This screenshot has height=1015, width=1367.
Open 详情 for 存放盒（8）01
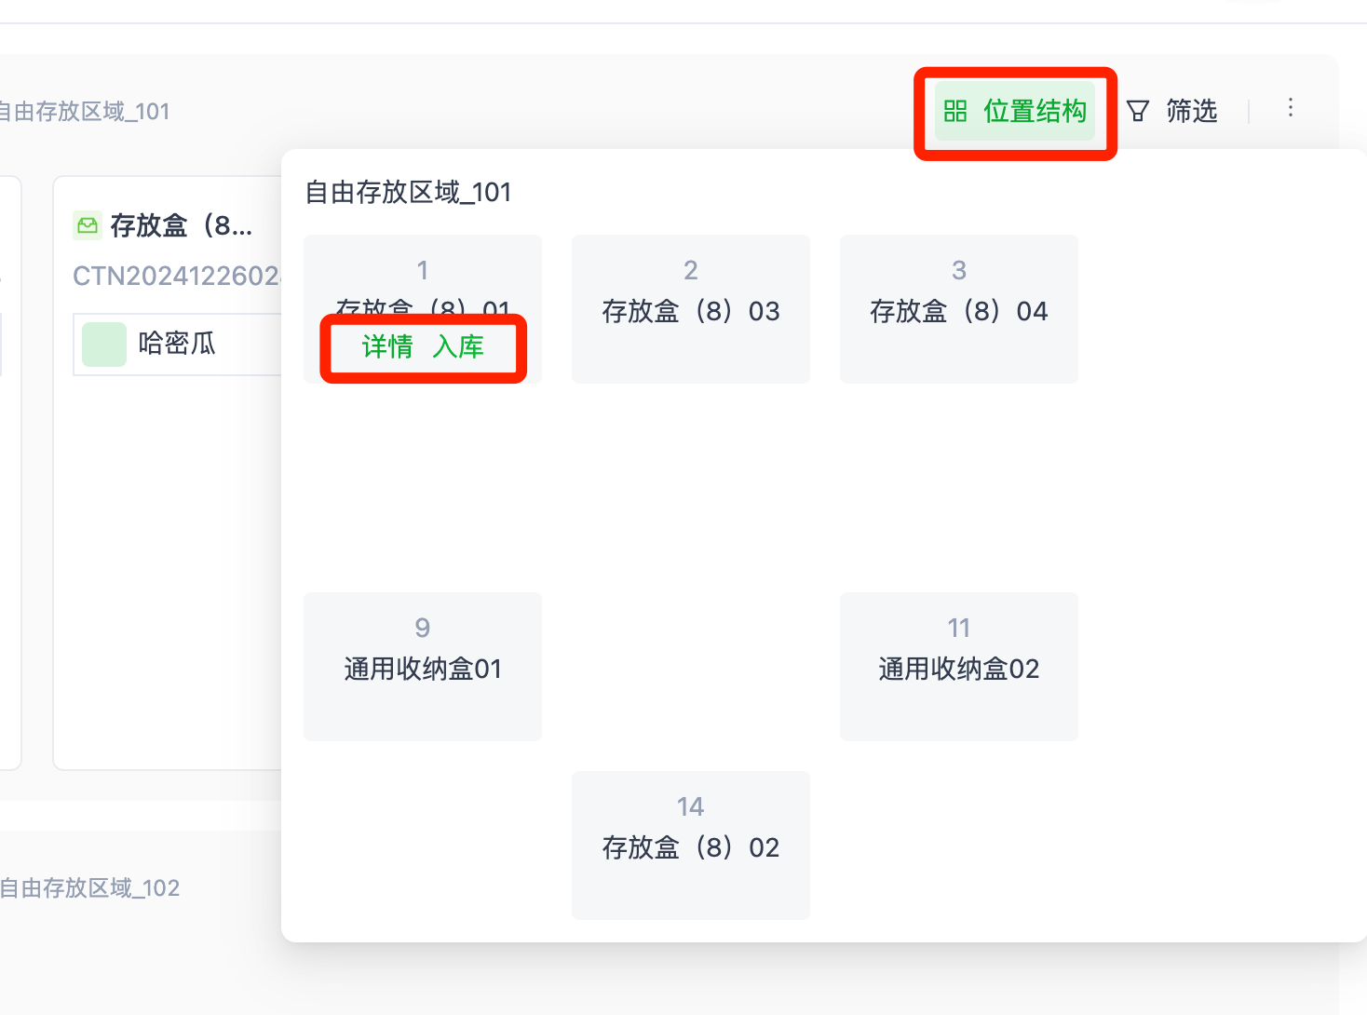tap(386, 348)
